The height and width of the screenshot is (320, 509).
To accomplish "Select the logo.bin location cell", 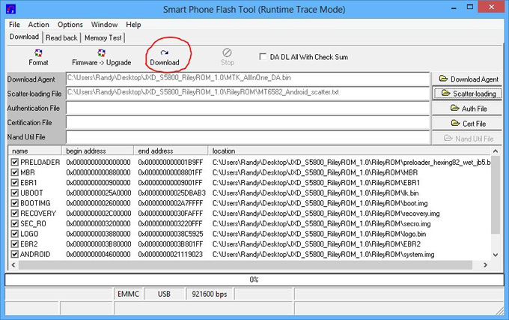I will coord(319,234).
